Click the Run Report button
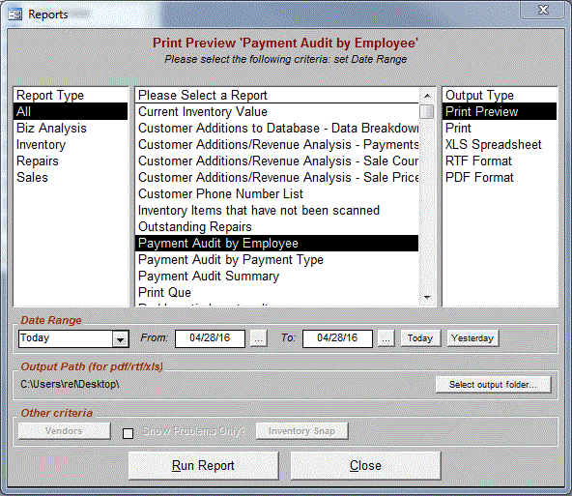This screenshot has width=572, height=496. click(x=203, y=466)
